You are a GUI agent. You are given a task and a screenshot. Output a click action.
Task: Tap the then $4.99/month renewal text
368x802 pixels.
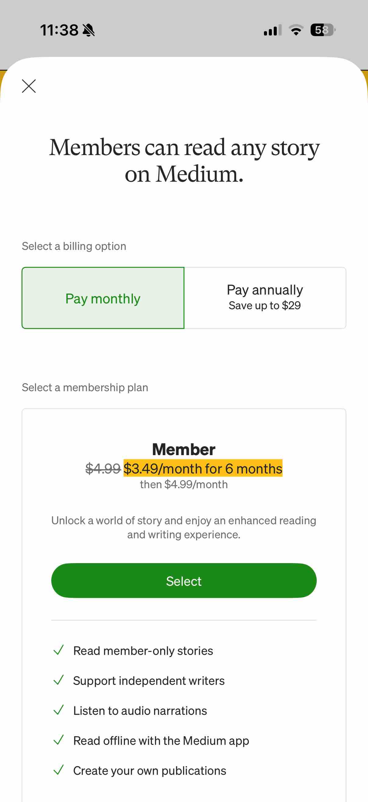tap(184, 485)
